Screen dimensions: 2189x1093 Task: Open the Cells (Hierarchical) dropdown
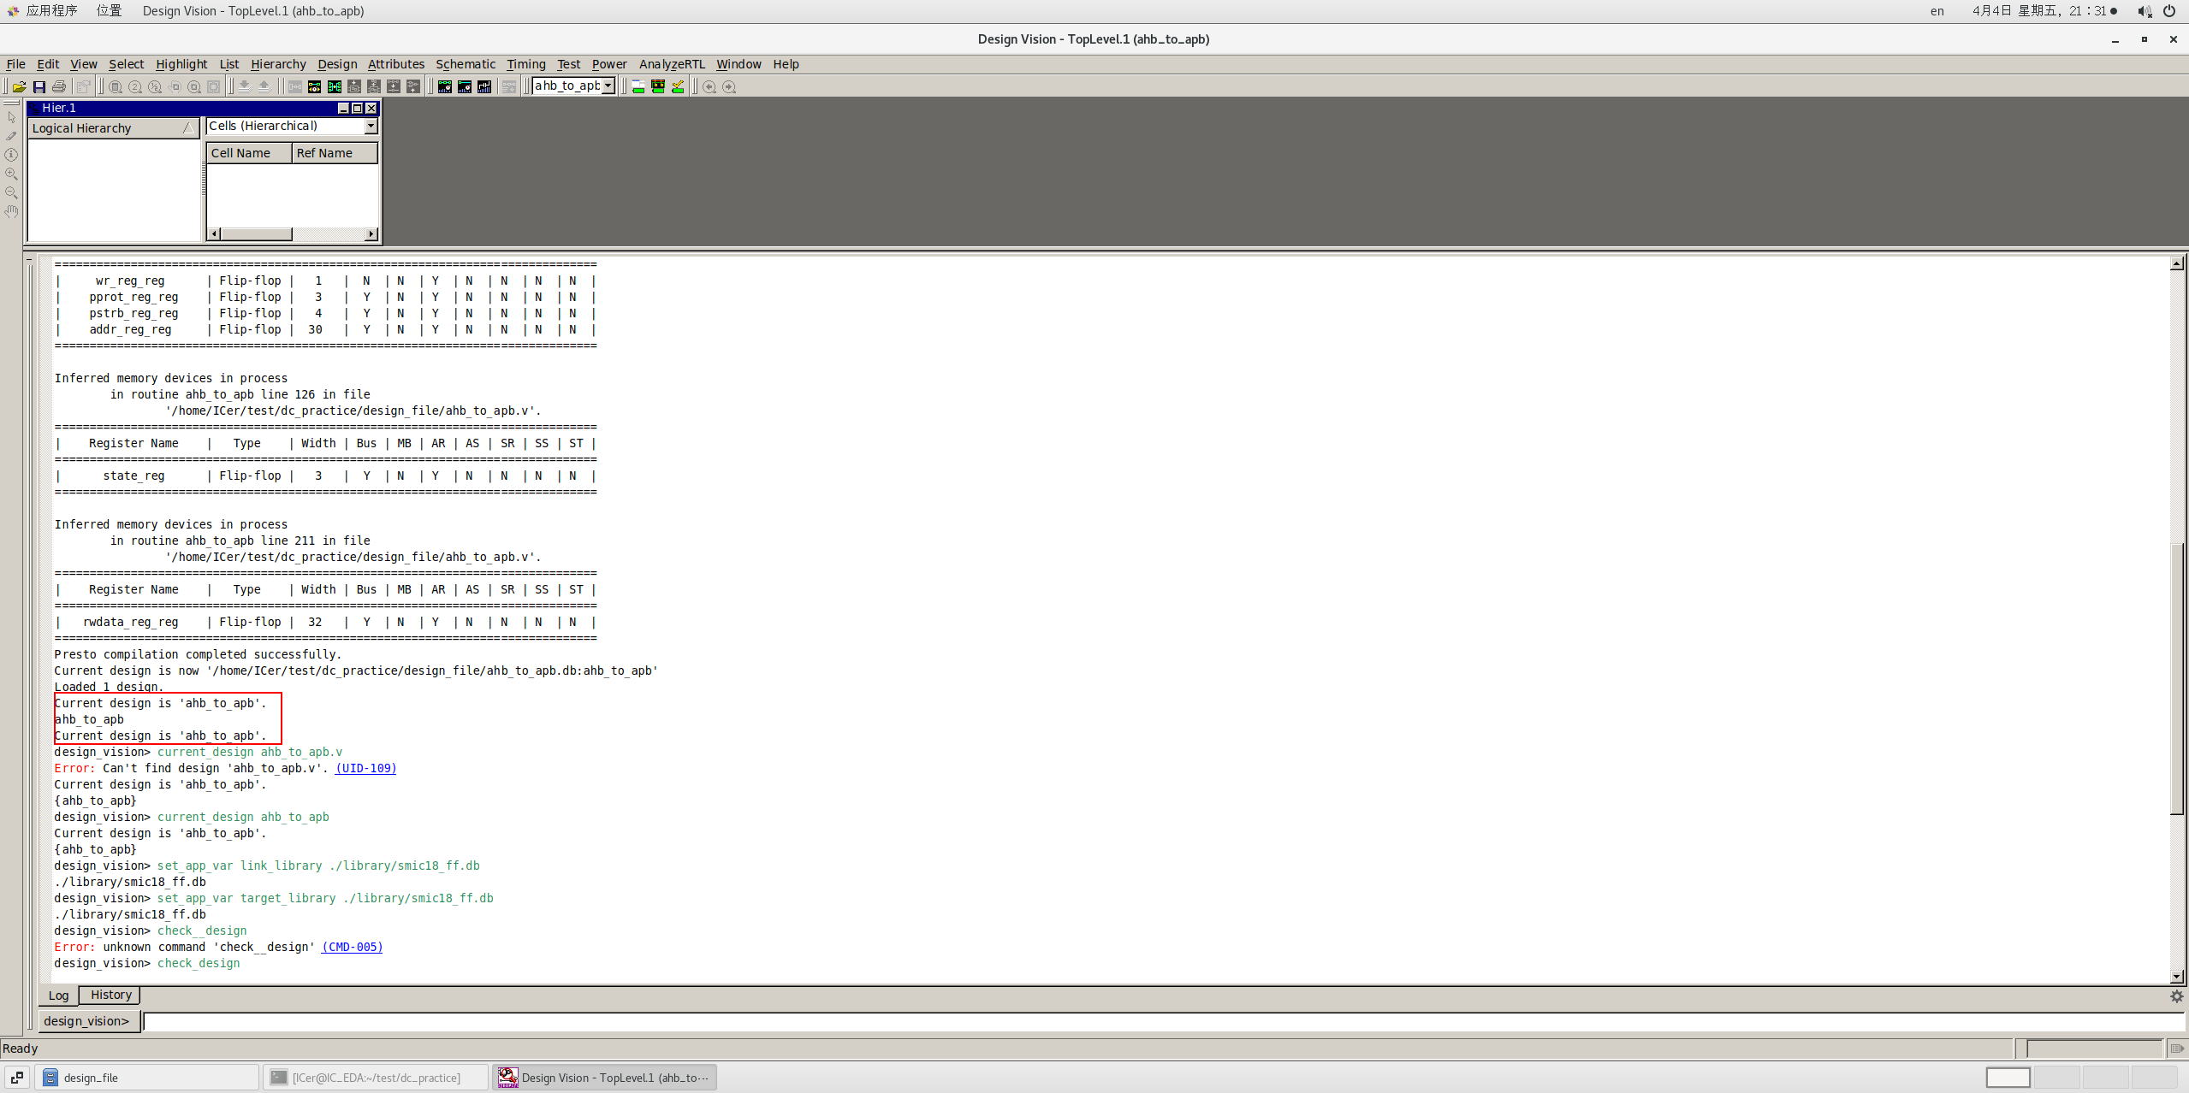pyautogui.click(x=371, y=127)
